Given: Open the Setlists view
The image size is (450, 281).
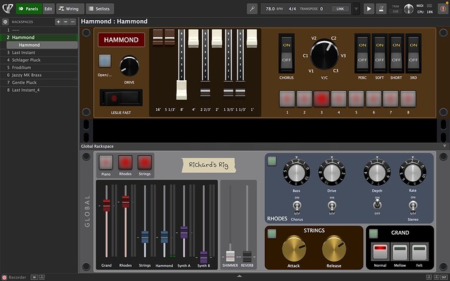Looking at the screenshot, I should click(x=100, y=9).
